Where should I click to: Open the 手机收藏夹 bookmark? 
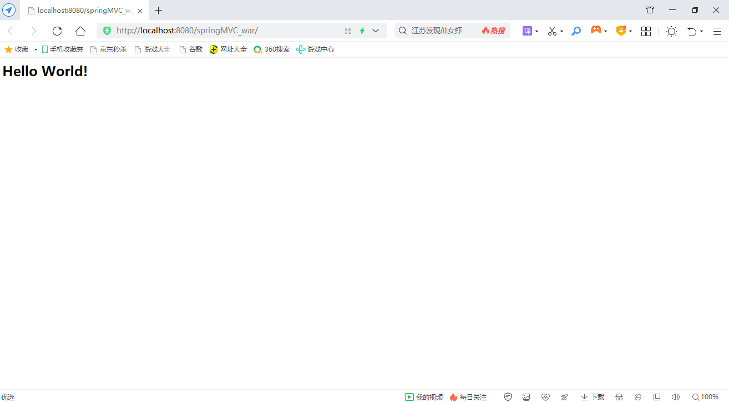click(63, 49)
